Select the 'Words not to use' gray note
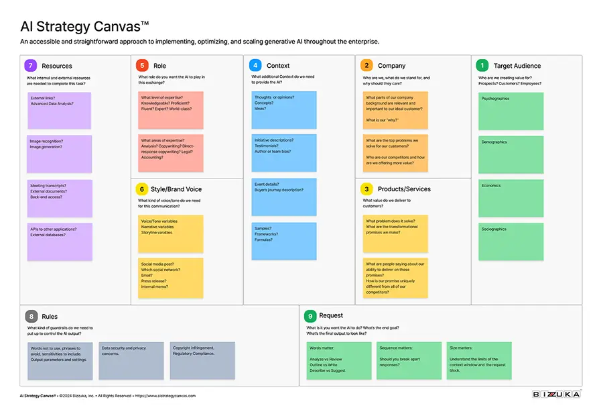Viewport: 603px width, 420px height. [x=60, y=361]
